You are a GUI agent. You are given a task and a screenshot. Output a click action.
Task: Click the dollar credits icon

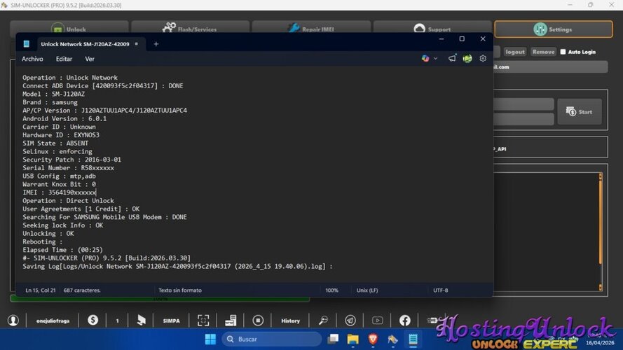pos(93,320)
